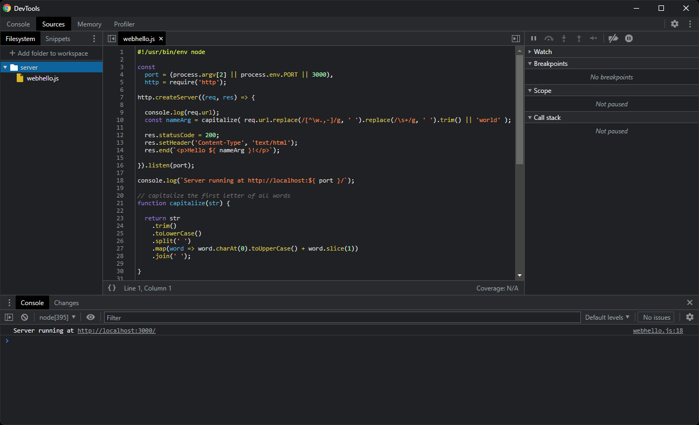This screenshot has width=699, height=425.
Task: Open DevTools settings gear
Action: click(675, 24)
